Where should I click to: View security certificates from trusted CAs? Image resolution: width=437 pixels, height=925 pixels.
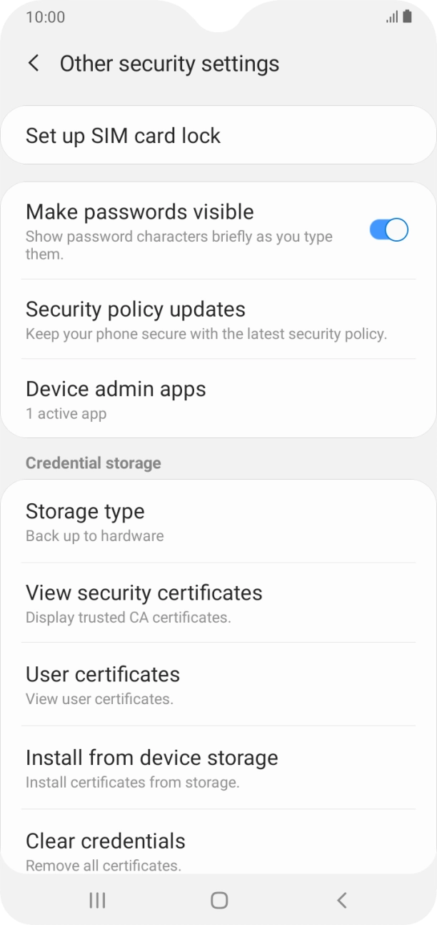pyautogui.click(x=218, y=602)
